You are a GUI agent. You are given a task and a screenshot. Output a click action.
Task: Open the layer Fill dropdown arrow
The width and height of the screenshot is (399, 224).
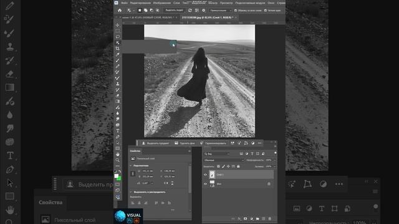click(275, 167)
